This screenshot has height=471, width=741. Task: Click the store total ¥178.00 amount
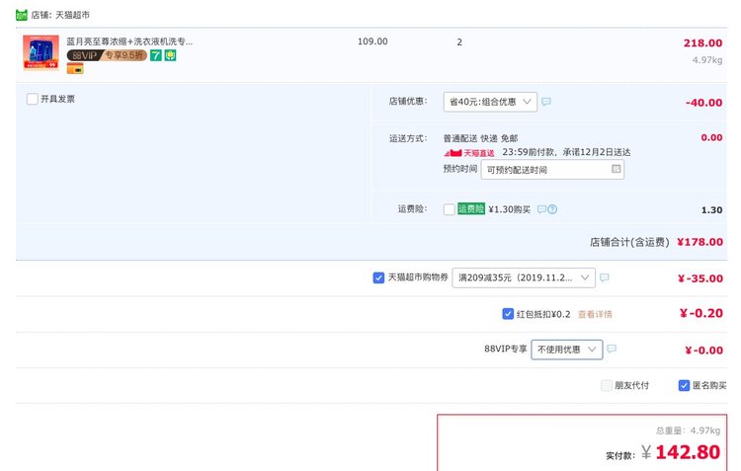(700, 242)
